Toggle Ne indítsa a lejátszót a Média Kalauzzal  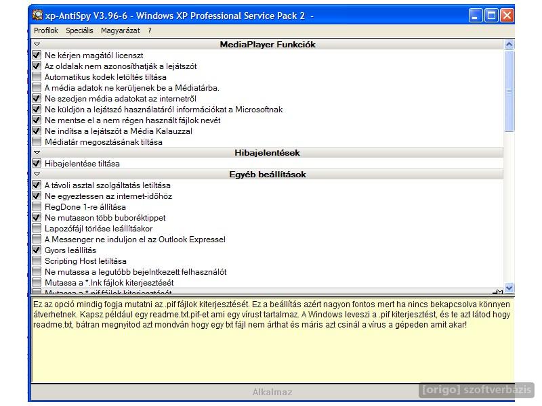[x=37, y=131]
